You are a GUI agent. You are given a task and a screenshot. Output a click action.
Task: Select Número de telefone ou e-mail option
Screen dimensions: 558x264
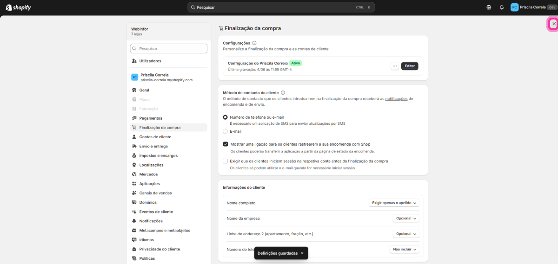[x=225, y=117]
